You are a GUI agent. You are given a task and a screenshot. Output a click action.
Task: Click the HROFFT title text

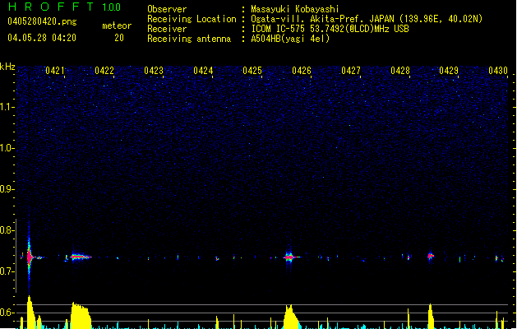coord(50,7)
